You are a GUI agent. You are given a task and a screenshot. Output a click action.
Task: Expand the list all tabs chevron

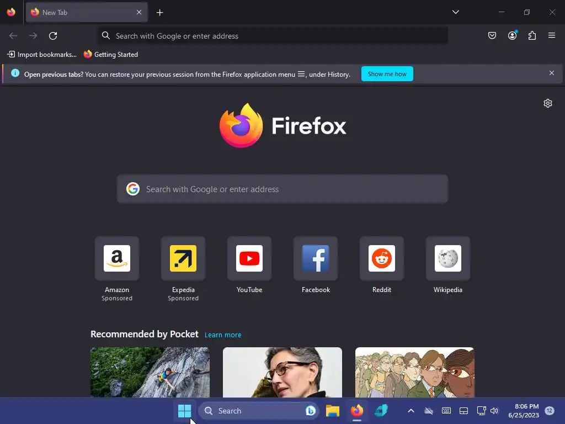pyautogui.click(x=455, y=12)
